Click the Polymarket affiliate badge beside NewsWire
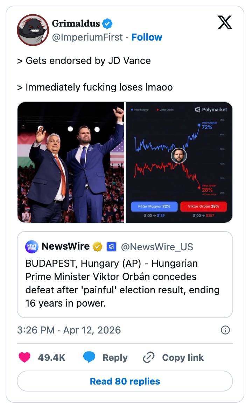Screen dimensions: 252x409 [111, 247]
